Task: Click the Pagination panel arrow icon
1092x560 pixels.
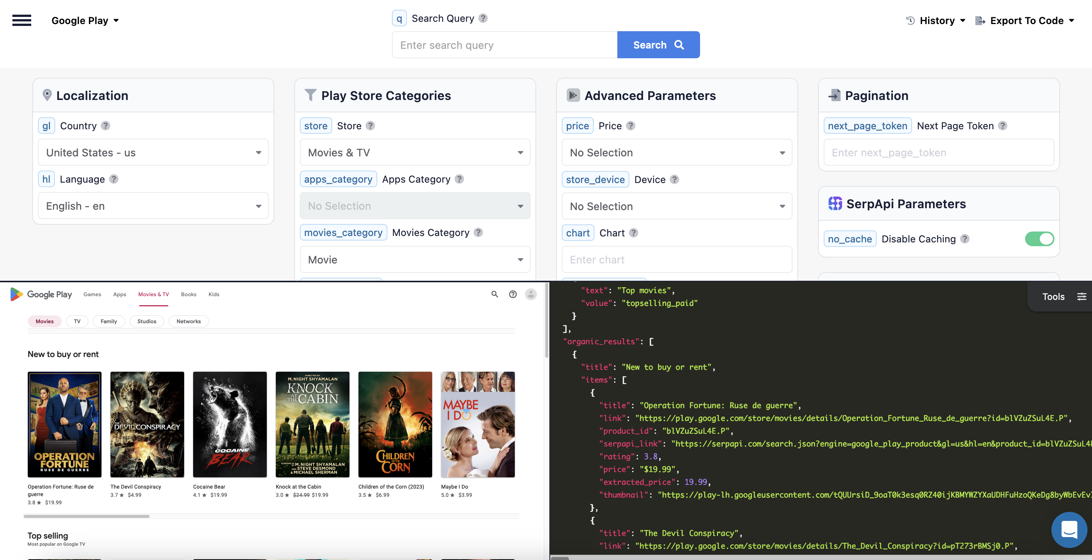Action: [x=835, y=95]
